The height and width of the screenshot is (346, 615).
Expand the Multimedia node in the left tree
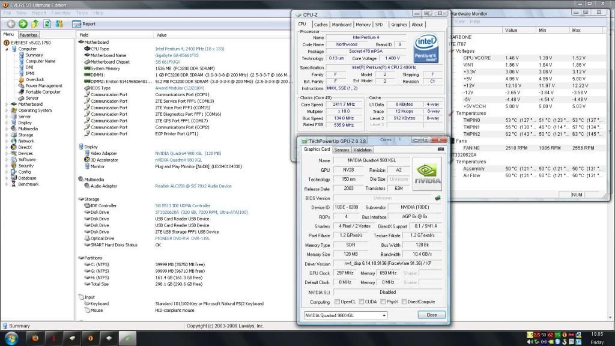pyautogui.click(x=7, y=129)
